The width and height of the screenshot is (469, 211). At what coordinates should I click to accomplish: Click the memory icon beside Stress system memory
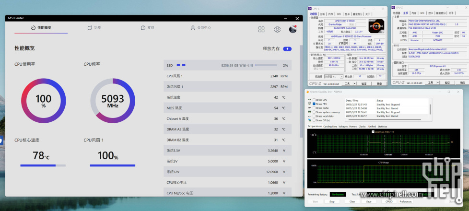click(309, 112)
